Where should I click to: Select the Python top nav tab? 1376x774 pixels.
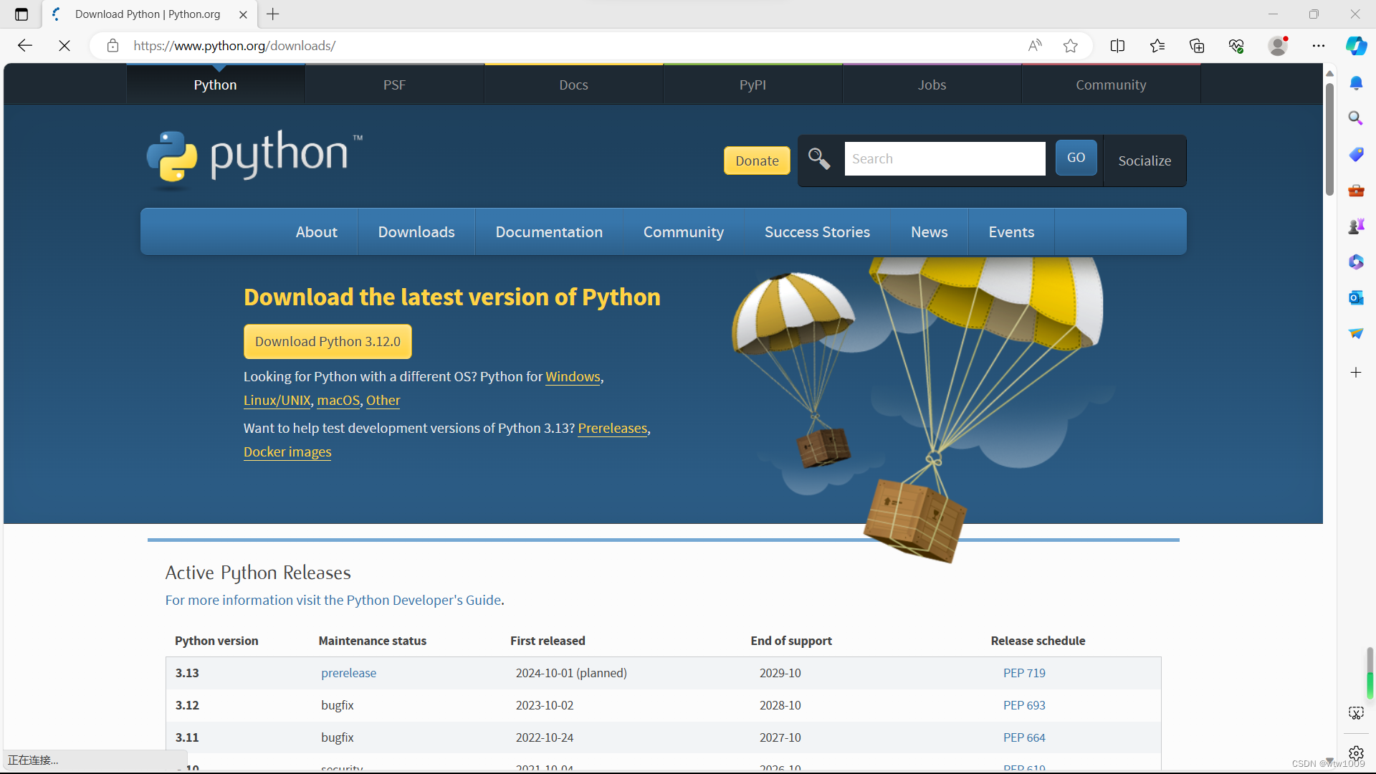(x=215, y=85)
